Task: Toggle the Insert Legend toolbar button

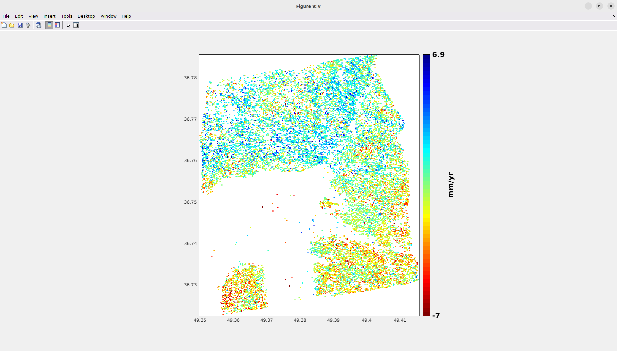Action: (x=57, y=25)
